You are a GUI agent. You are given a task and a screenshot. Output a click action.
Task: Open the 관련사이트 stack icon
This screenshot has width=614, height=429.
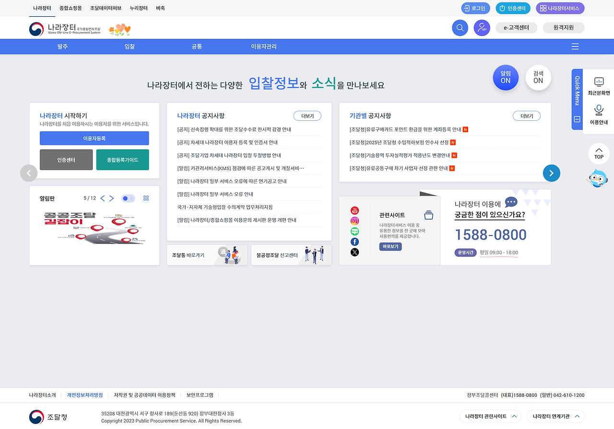click(428, 215)
